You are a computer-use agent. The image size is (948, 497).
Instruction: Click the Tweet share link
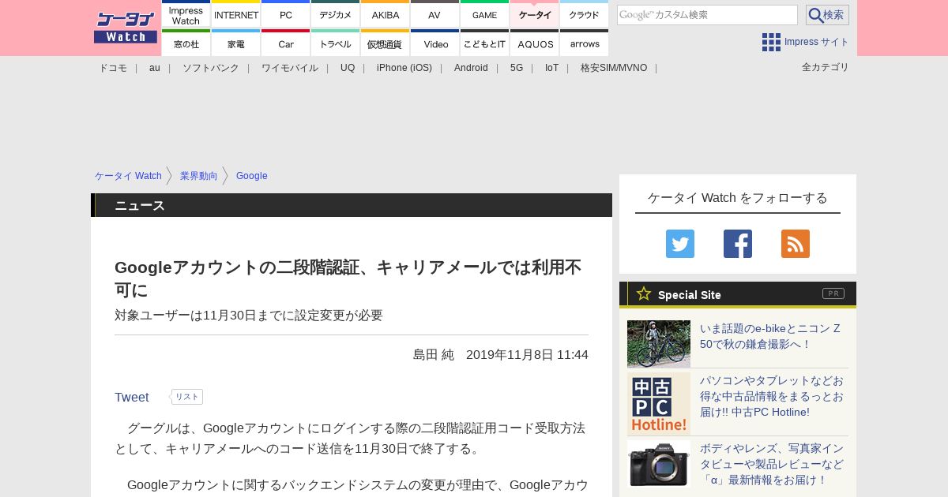pos(132,398)
